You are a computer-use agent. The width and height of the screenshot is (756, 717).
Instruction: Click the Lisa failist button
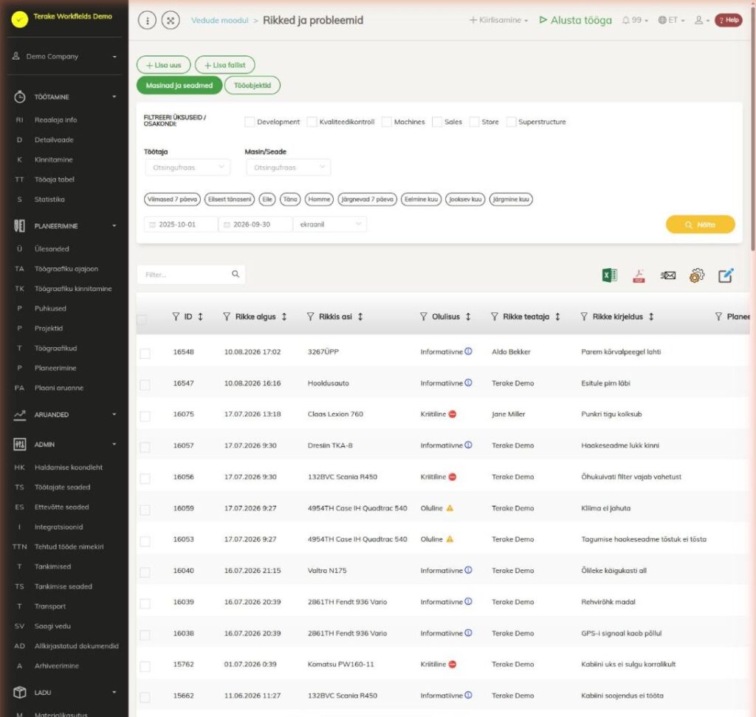[x=224, y=65]
